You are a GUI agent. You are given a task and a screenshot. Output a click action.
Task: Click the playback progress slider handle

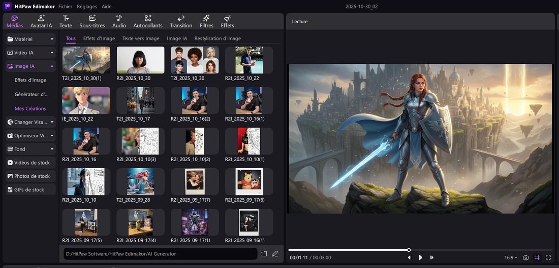pyautogui.click(x=409, y=250)
